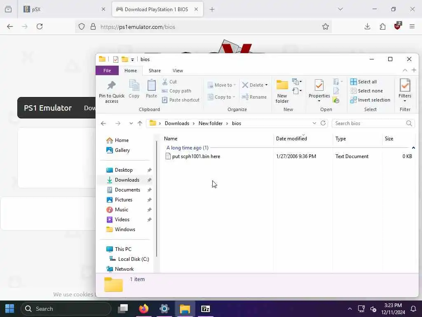Image resolution: width=422 pixels, height=317 pixels.
Task: Open Firefox extensions icon
Action: [x=382, y=26]
